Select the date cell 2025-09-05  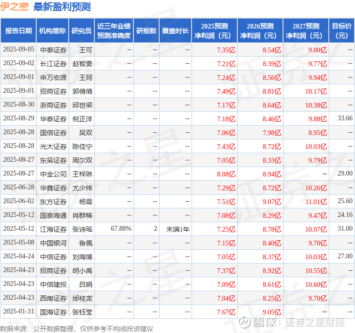pyautogui.click(x=19, y=49)
